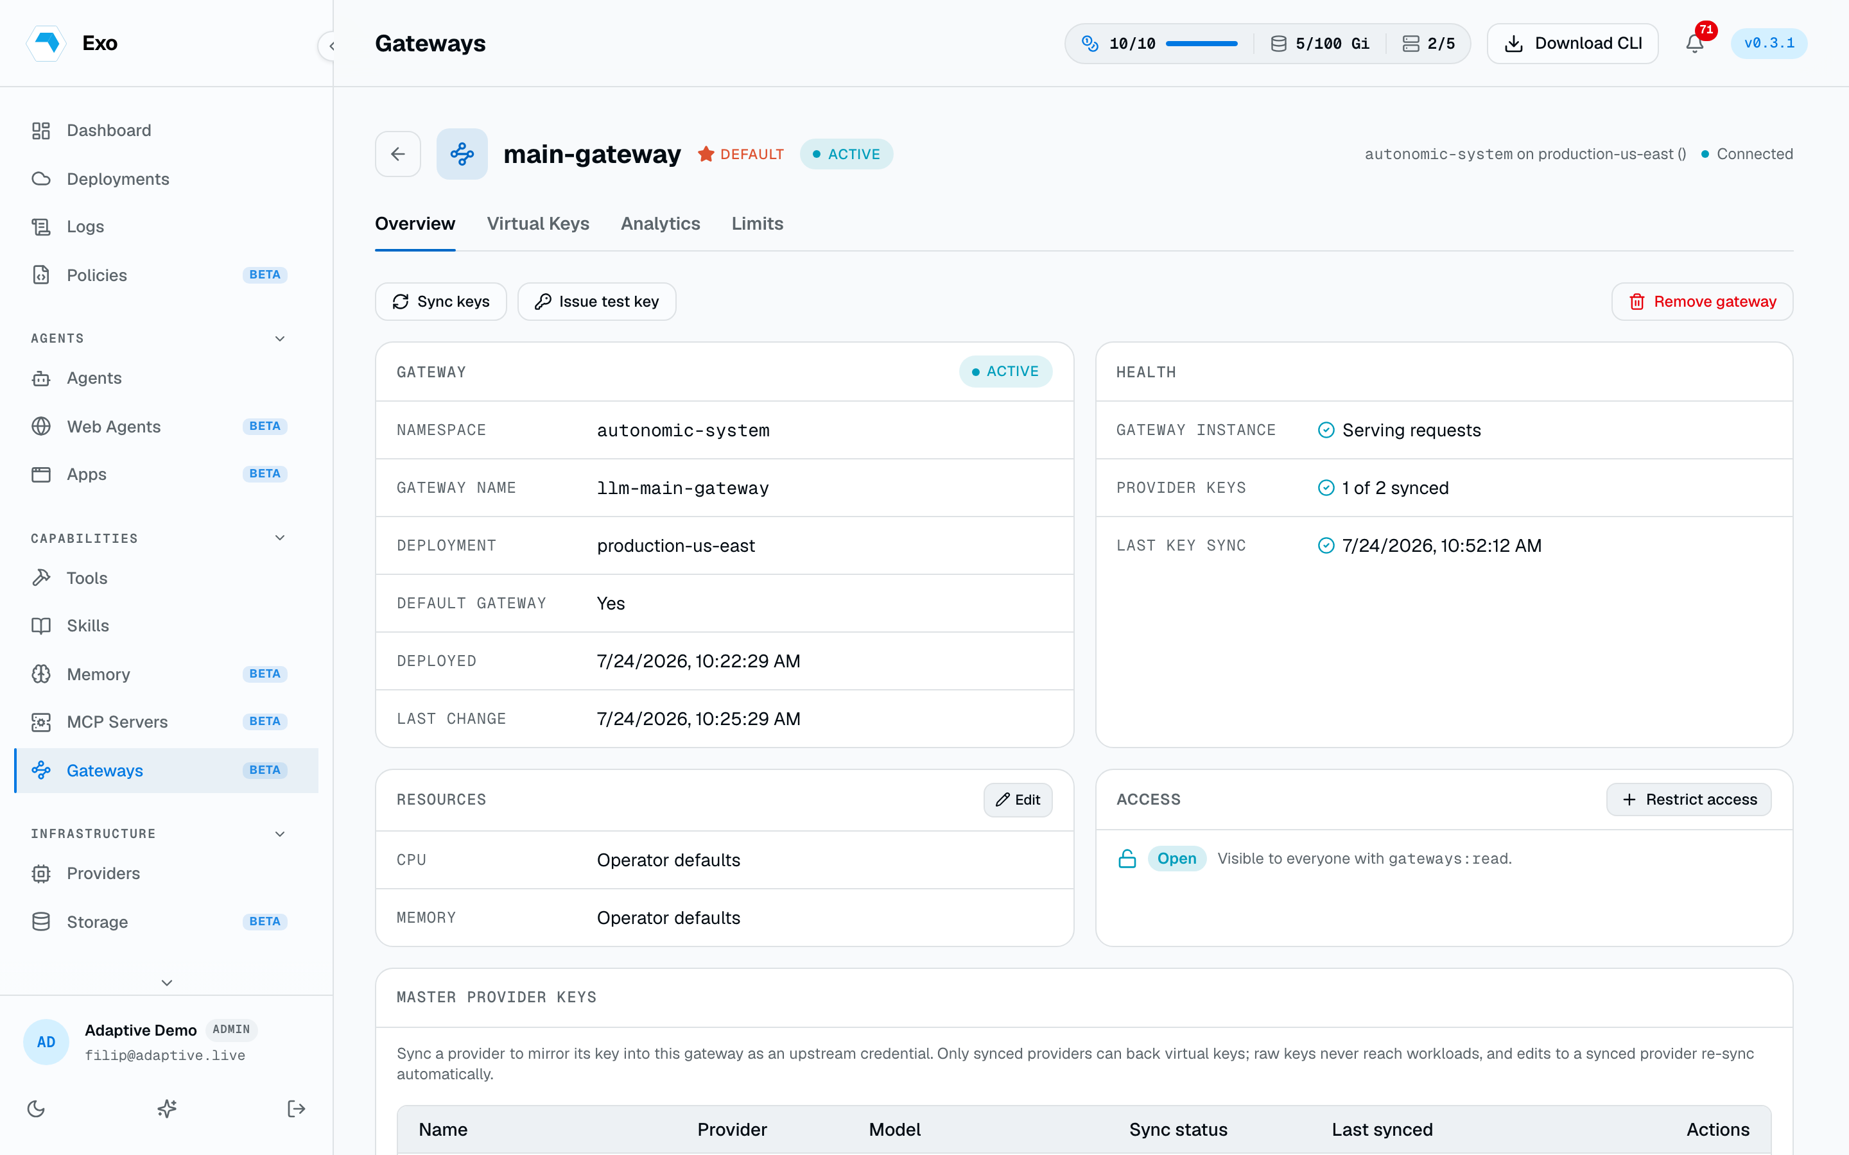Collapse the Infrastructure section

click(x=280, y=834)
